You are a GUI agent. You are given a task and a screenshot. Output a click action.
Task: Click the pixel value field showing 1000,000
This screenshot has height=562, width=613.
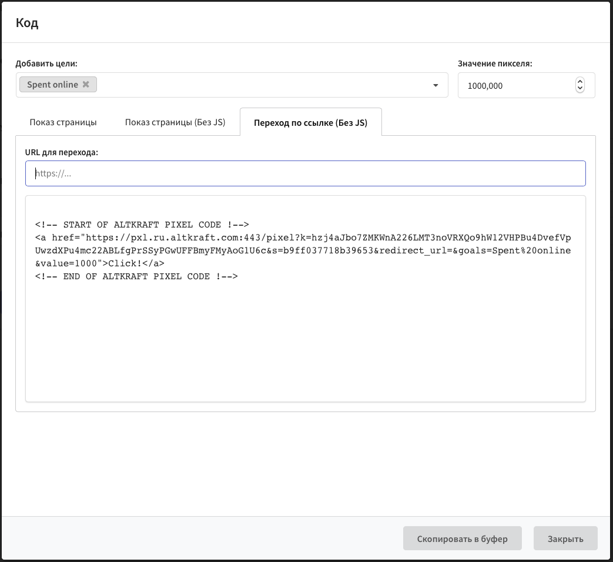[x=526, y=85]
